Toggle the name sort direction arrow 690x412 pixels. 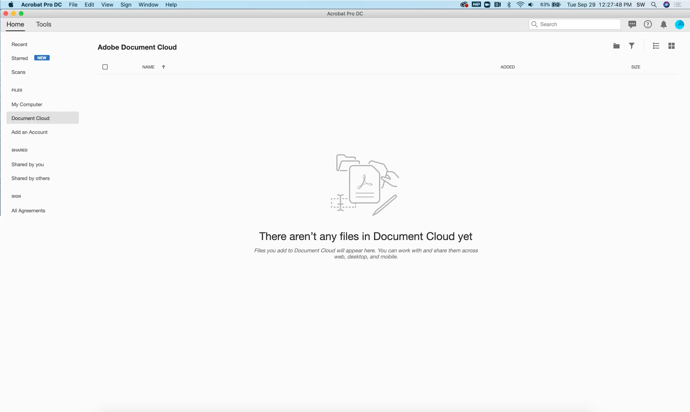tap(163, 67)
